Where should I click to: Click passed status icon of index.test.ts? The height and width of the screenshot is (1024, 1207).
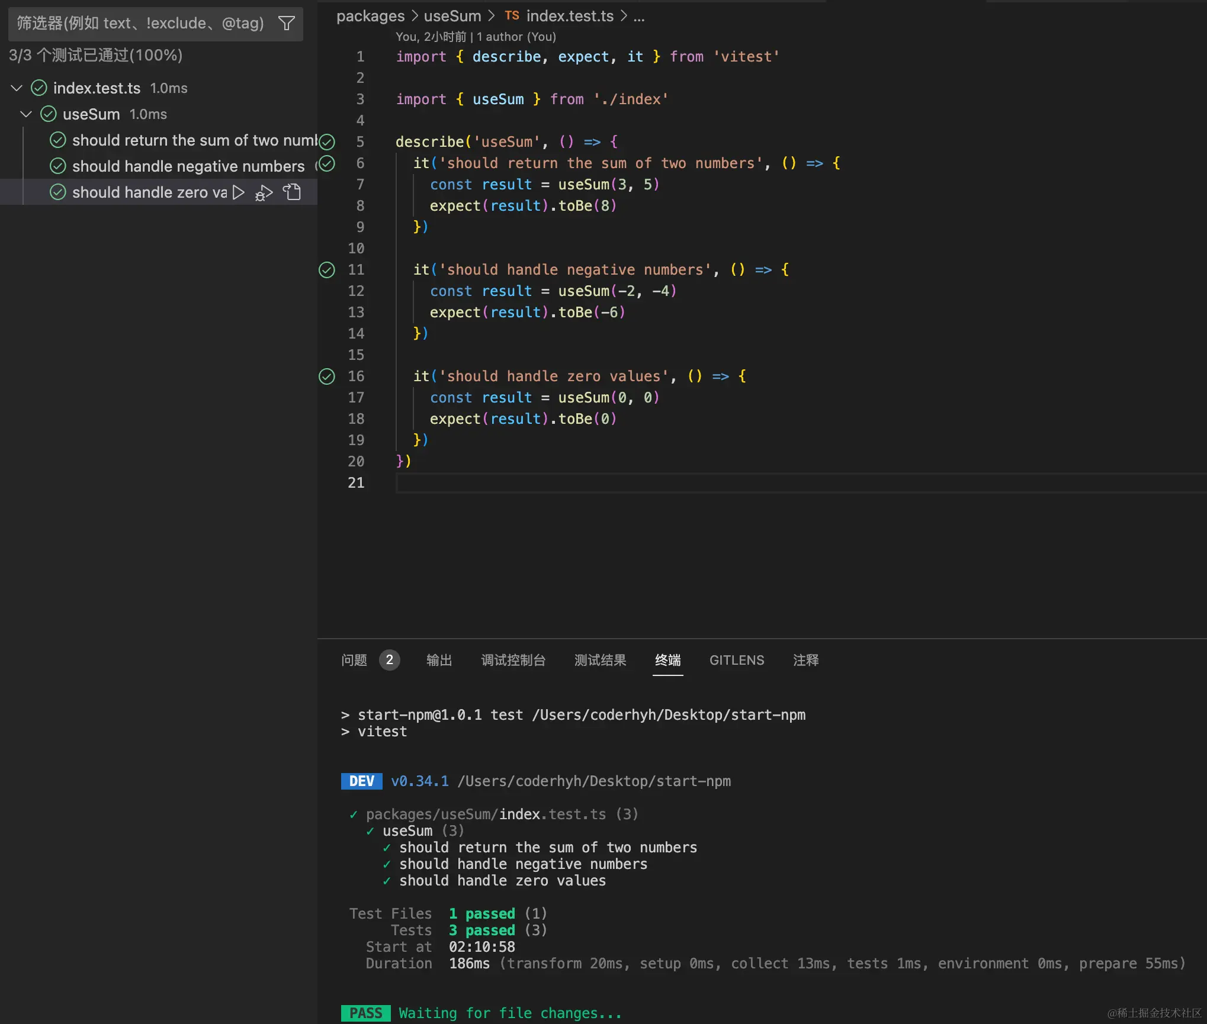coord(39,88)
